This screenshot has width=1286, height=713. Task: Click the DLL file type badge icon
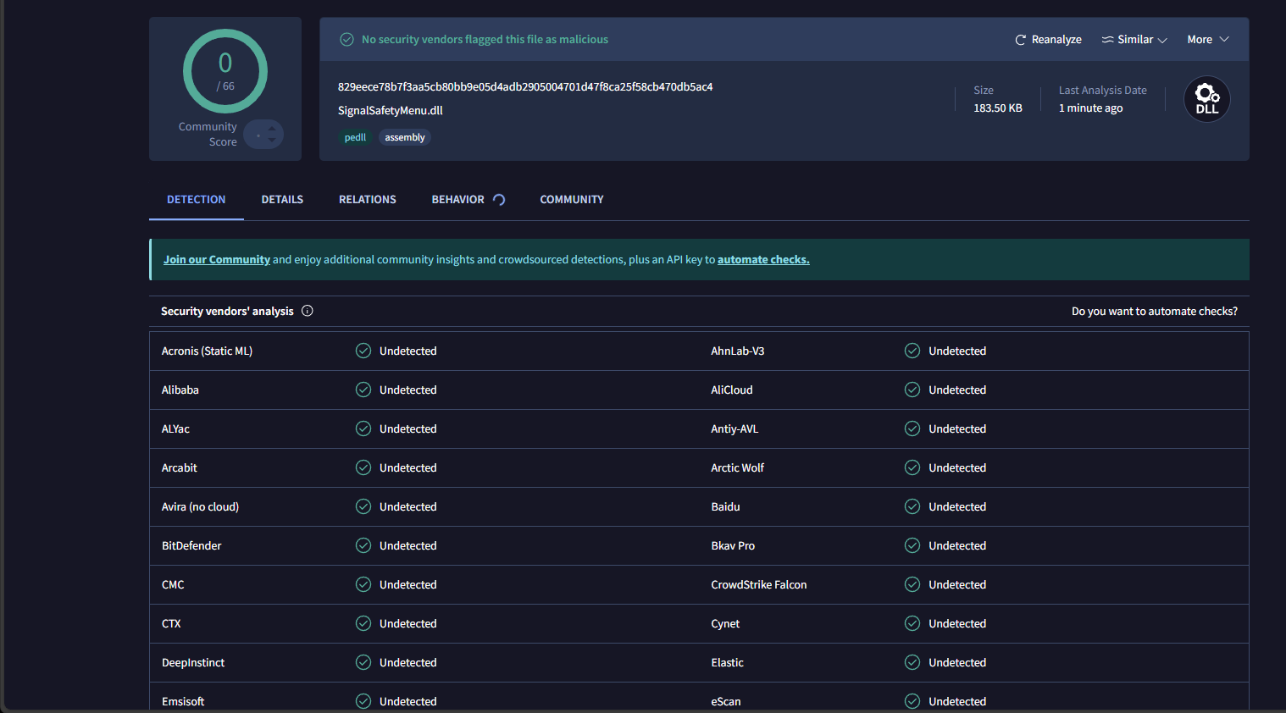click(1206, 98)
